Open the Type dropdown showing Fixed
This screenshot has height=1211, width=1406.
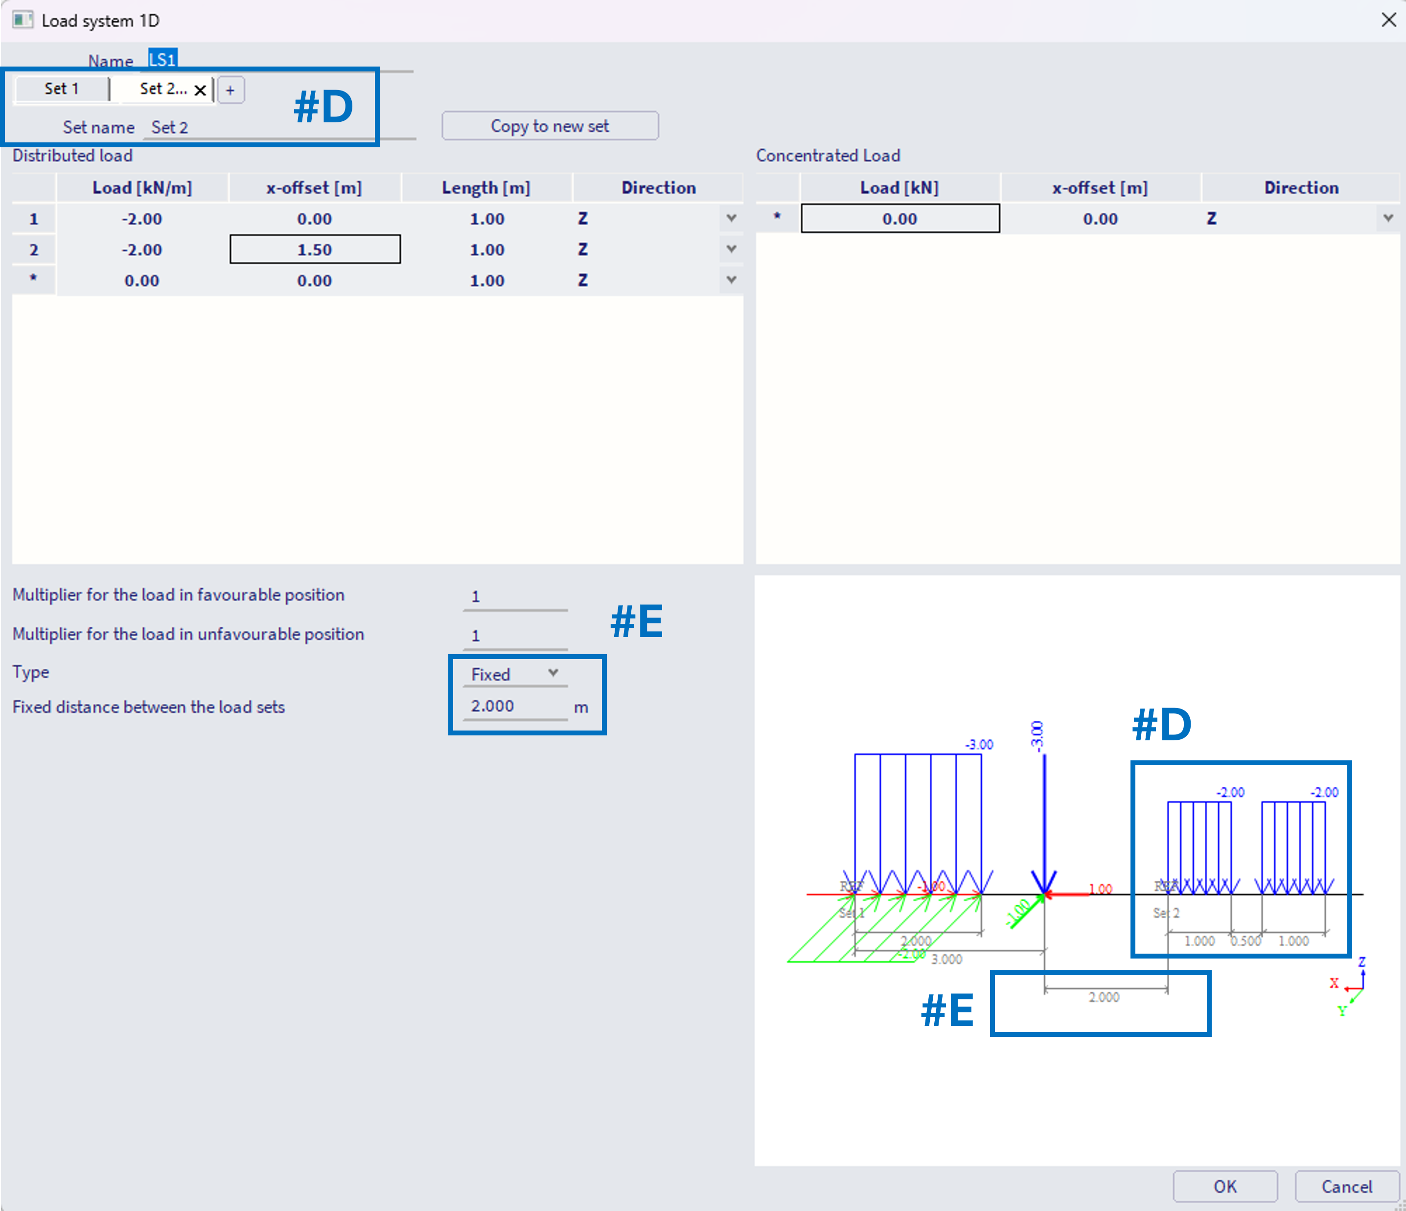pos(515,674)
